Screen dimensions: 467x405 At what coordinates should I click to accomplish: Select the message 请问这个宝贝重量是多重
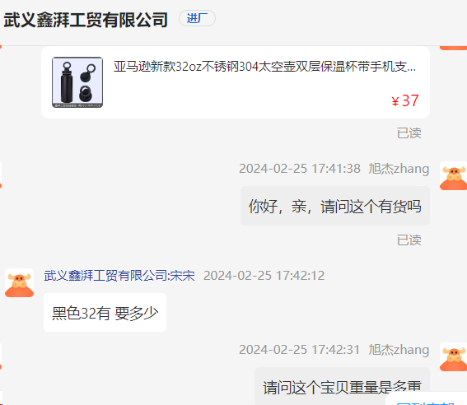click(342, 386)
